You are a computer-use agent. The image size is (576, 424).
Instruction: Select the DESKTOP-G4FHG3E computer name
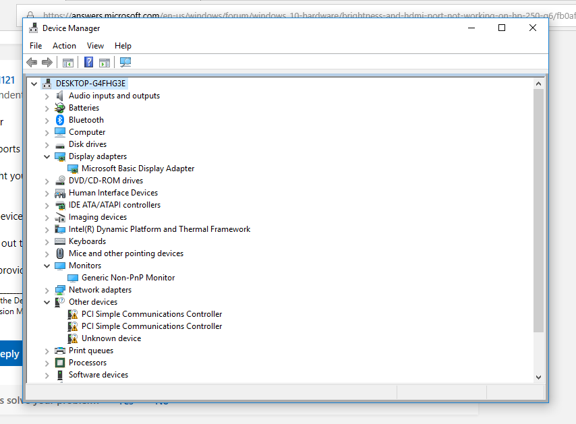pyautogui.click(x=91, y=84)
